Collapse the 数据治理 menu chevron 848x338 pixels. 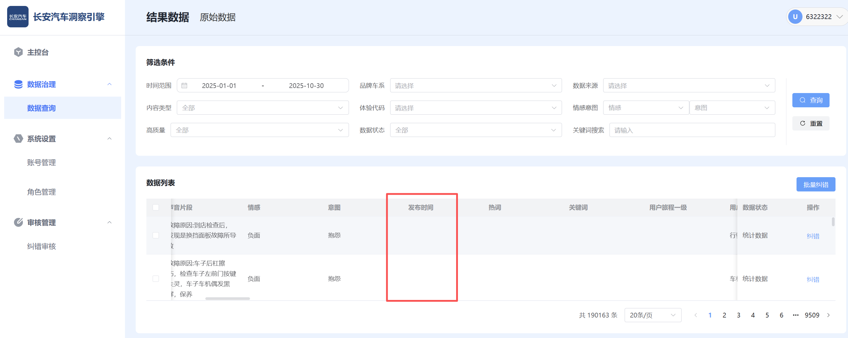point(109,84)
